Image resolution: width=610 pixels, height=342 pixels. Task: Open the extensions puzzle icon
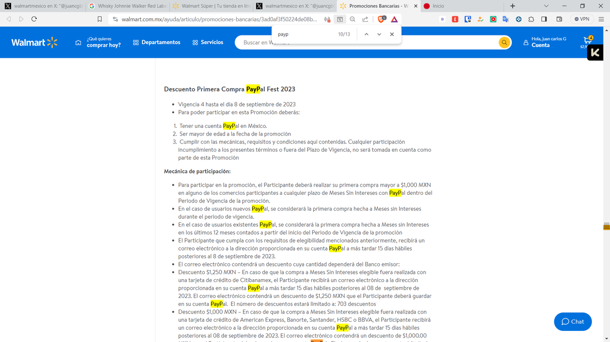tap(531, 19)
